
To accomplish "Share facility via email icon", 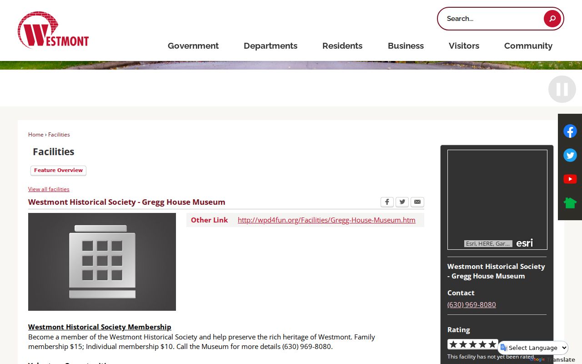I will (417, 202).
